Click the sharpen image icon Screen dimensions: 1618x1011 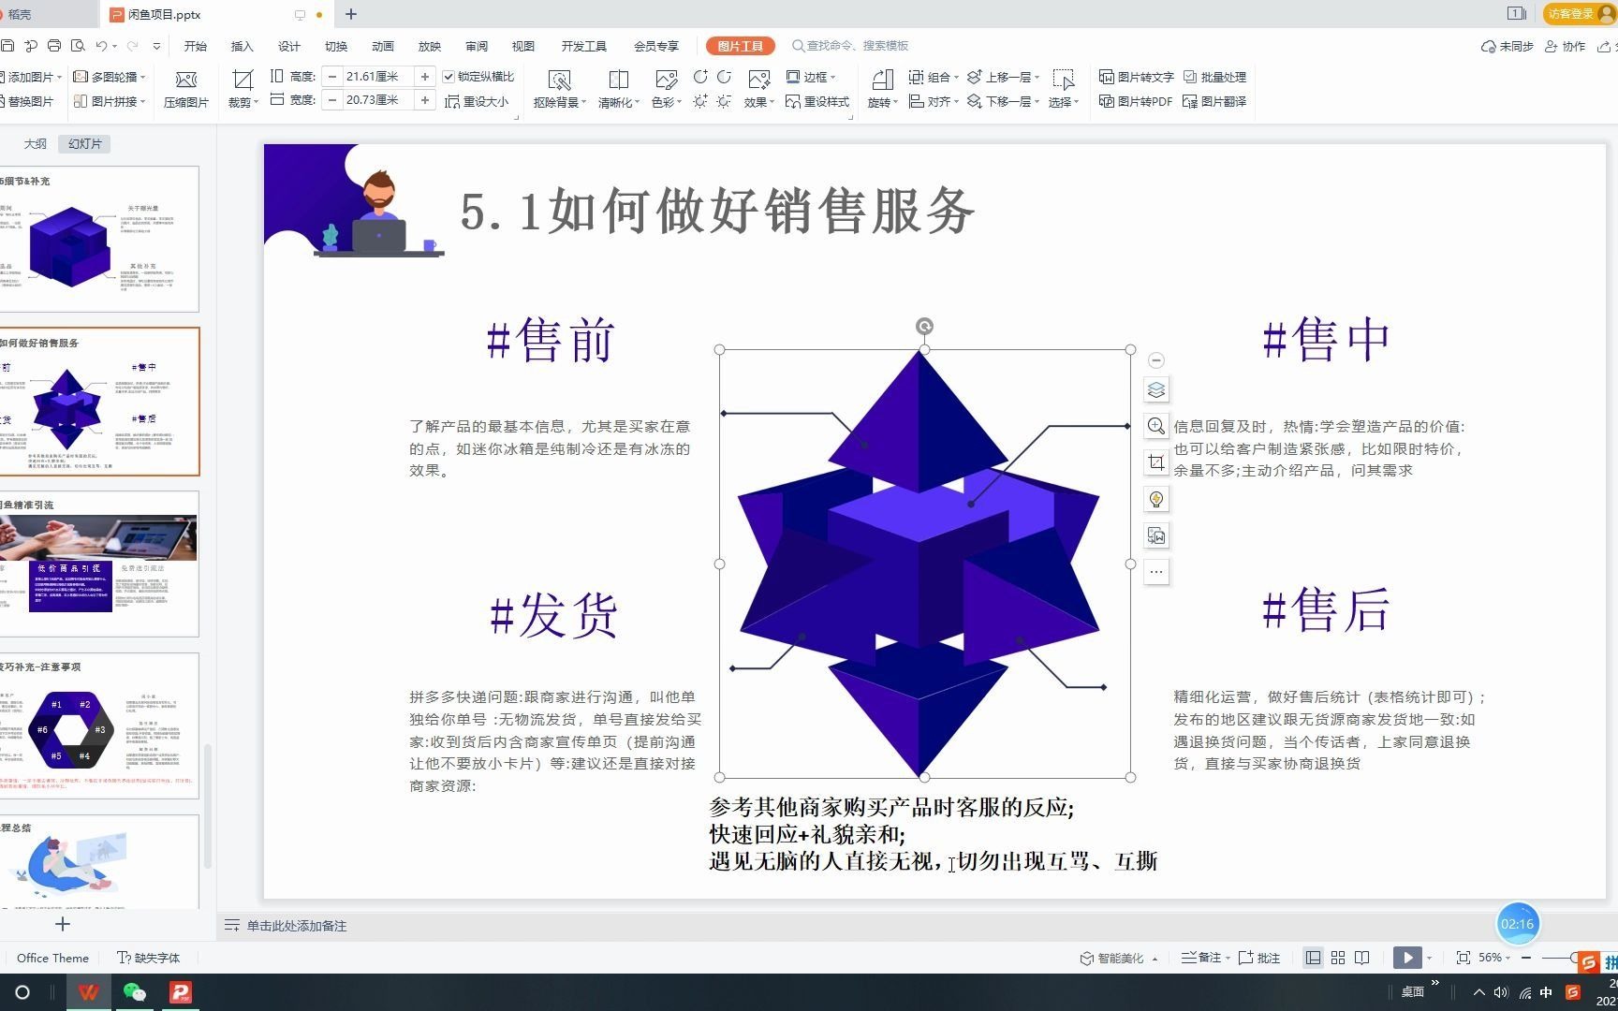click(x=618, y=80)
